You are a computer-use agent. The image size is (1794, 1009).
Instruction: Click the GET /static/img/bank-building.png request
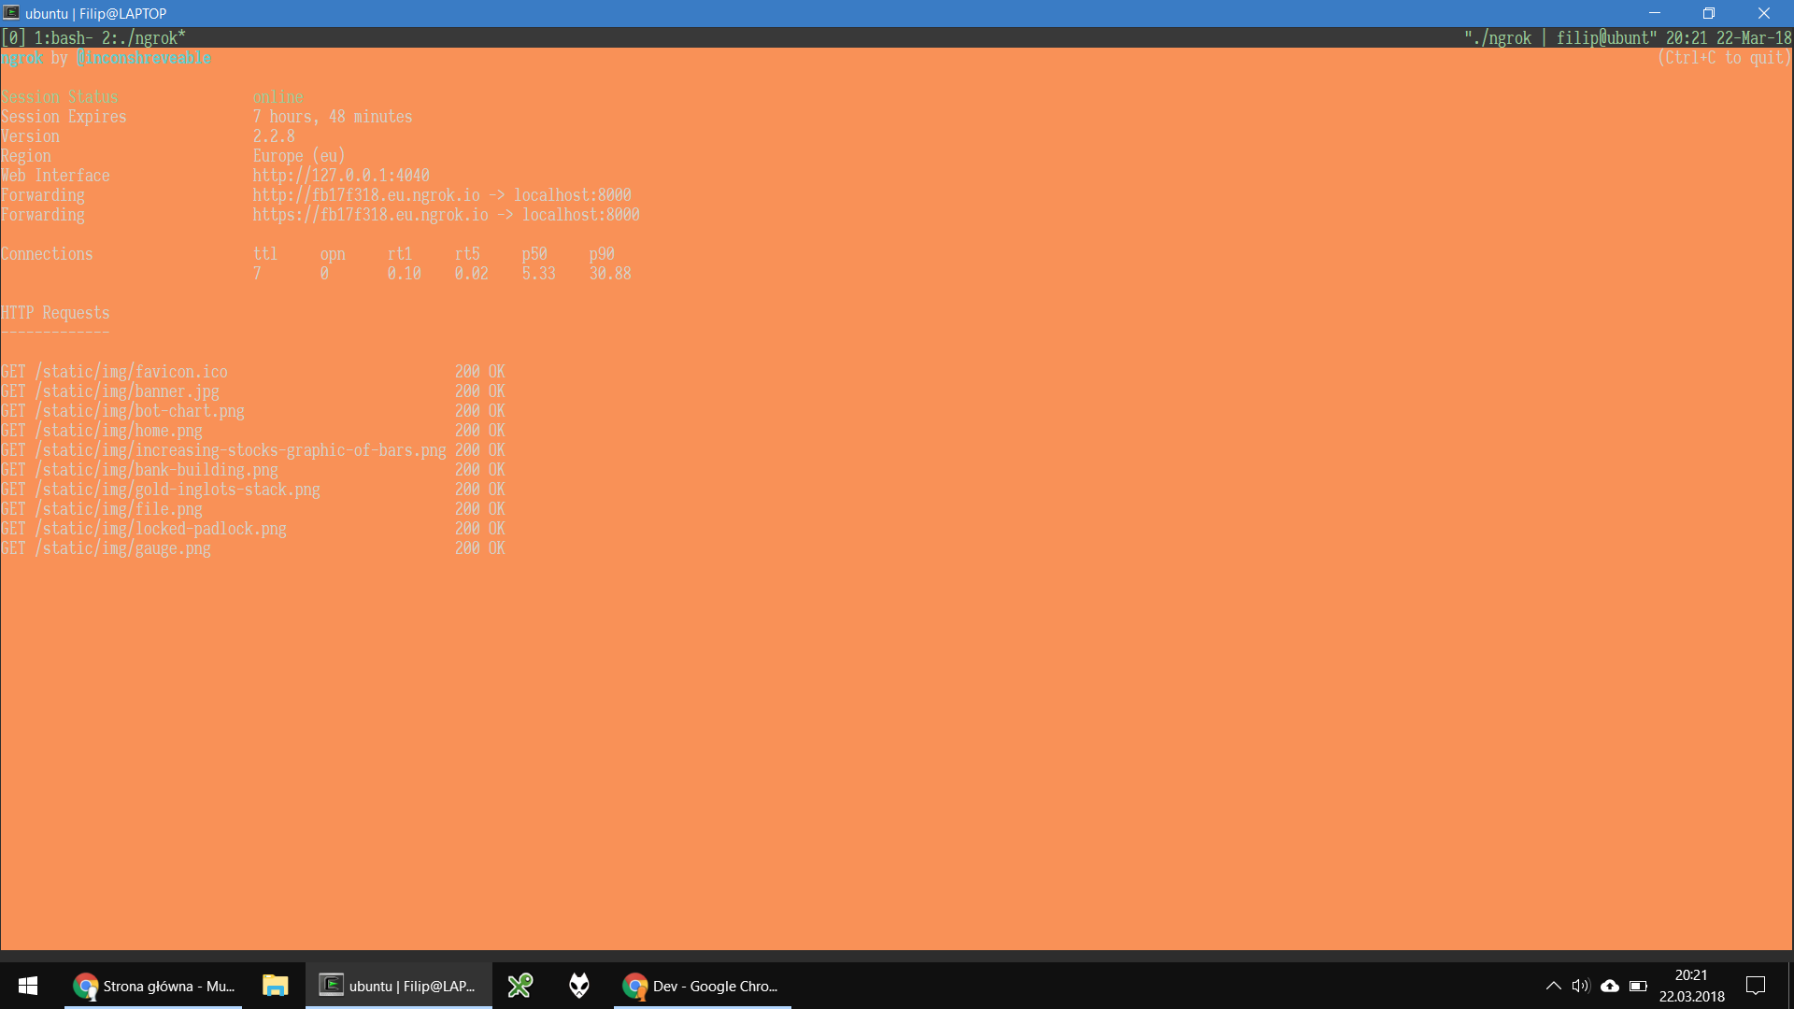[253, 470]
